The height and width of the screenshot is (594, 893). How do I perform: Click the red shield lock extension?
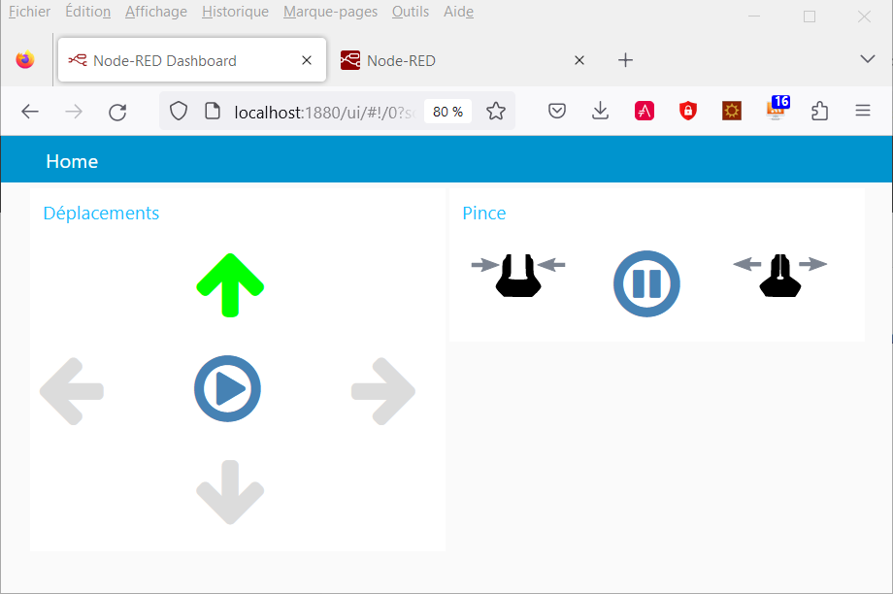[688, 111]
